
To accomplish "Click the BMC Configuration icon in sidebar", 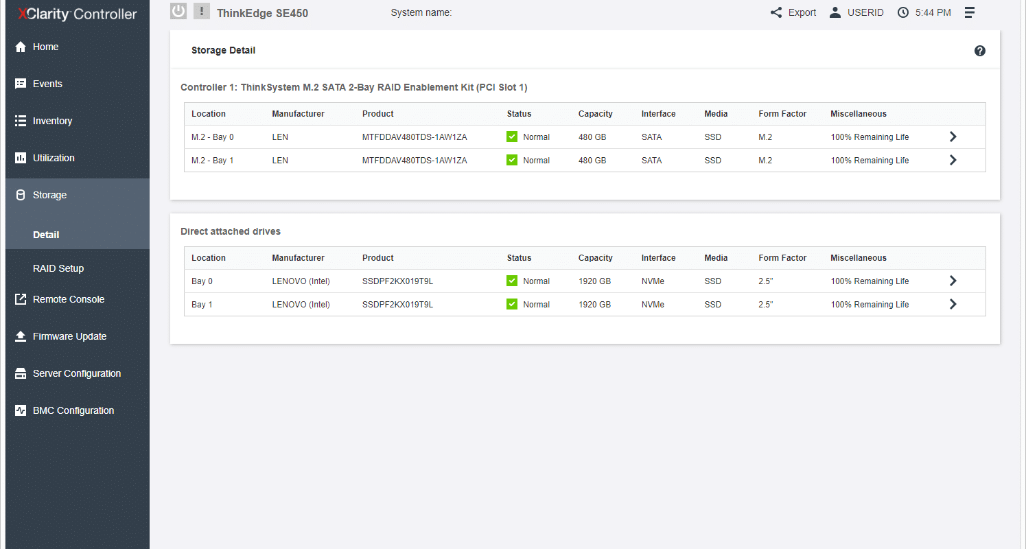I will pos(21,410).
